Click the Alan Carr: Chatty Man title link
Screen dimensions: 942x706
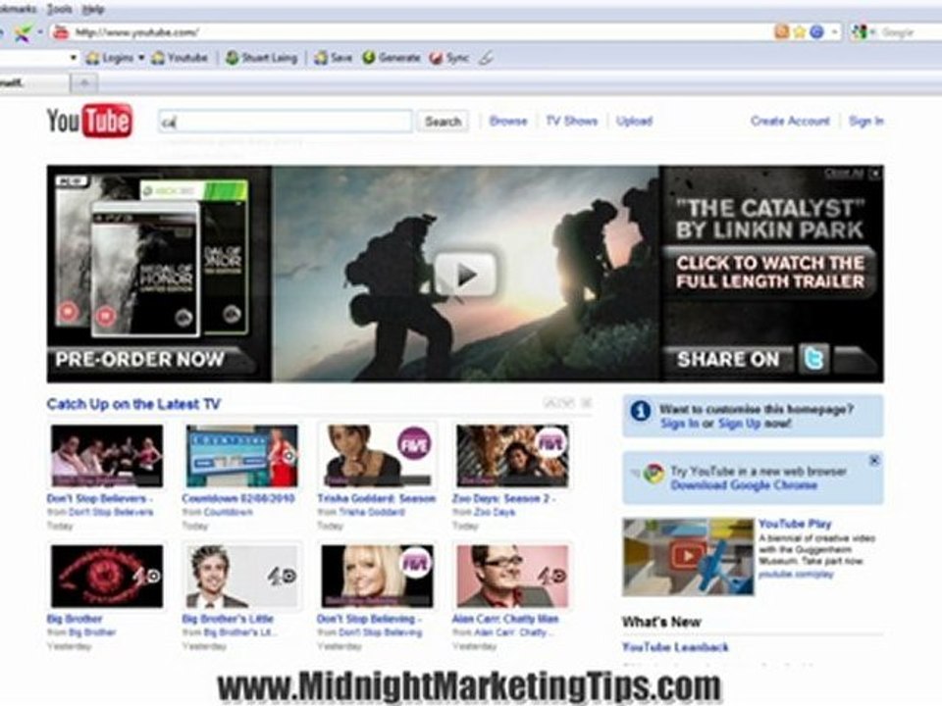point(505,619)
